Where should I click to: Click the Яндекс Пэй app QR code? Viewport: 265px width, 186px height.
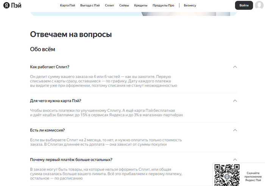(x=227, y=175)
